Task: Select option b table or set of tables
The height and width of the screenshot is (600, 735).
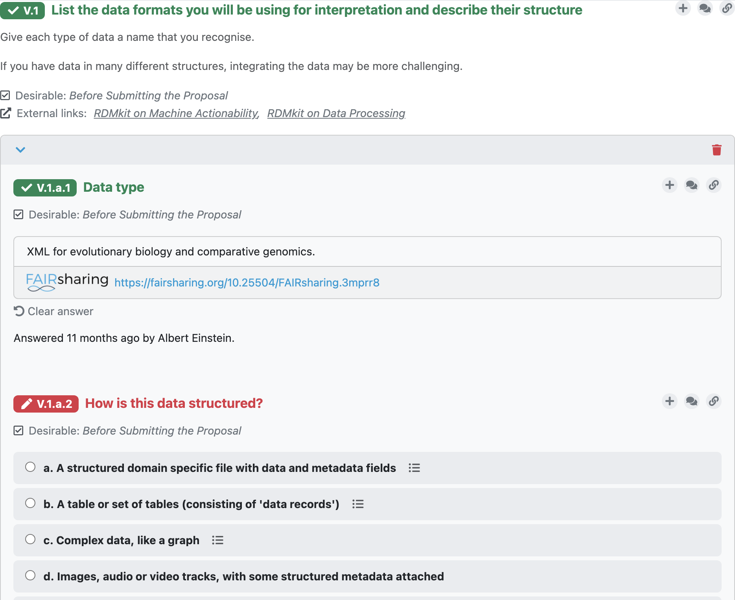Action: pyautogui.click(x=30, y=503)
